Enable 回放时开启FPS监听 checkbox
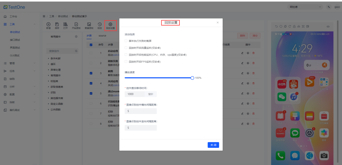This screenshot has width=342, height=165. [126, 62]
